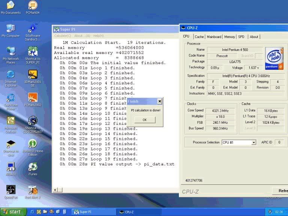The image size is (288, 216).
Task: Open About menu in Super PI
Action: point(82,36)
